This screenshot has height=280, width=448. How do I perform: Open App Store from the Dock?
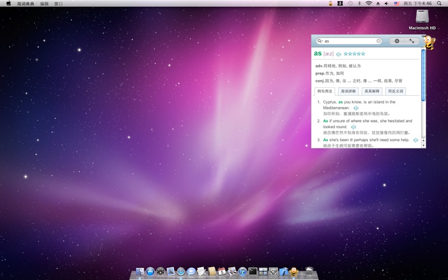tap(150, 271)
